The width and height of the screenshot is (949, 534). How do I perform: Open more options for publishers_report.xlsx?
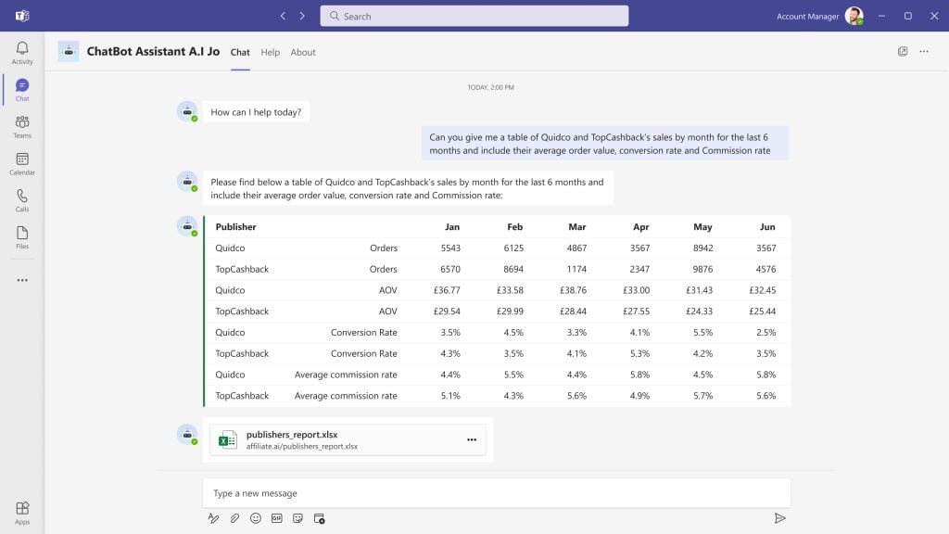[x=472, y=439]
